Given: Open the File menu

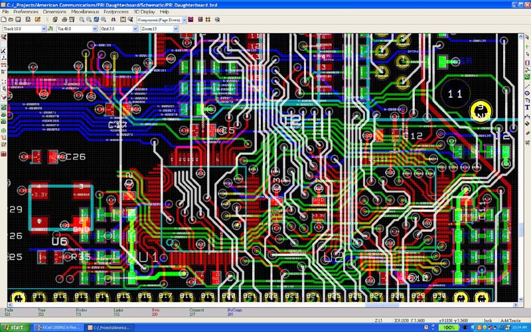Looking at the screenshot, I should 5,11.
